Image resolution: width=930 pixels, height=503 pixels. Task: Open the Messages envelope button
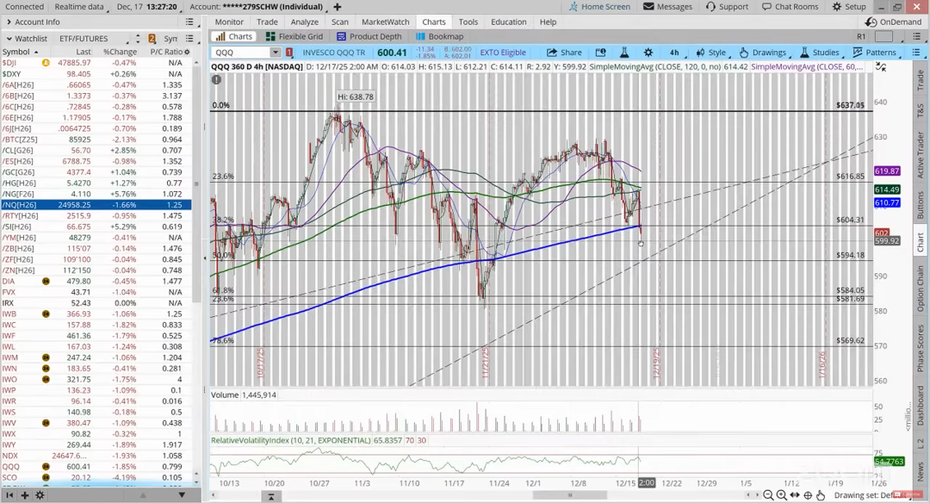click(668, 7)
